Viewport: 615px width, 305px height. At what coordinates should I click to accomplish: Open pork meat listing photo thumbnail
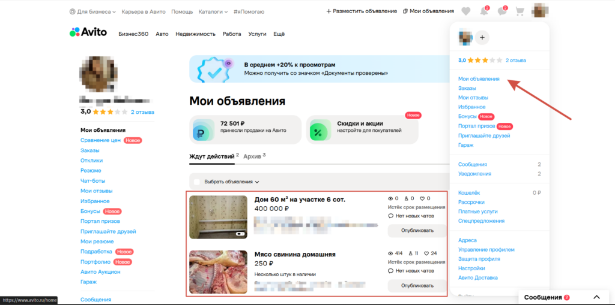click(218, 272)
